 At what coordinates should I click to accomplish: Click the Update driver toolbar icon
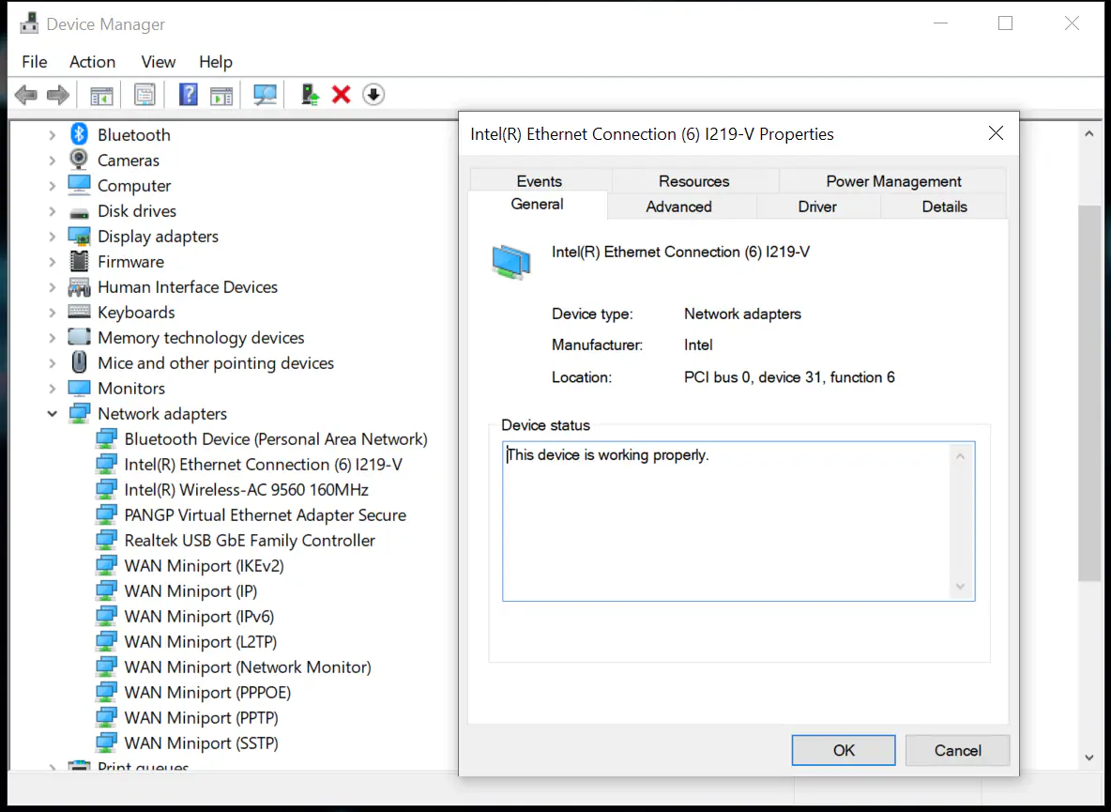[310, 94]
